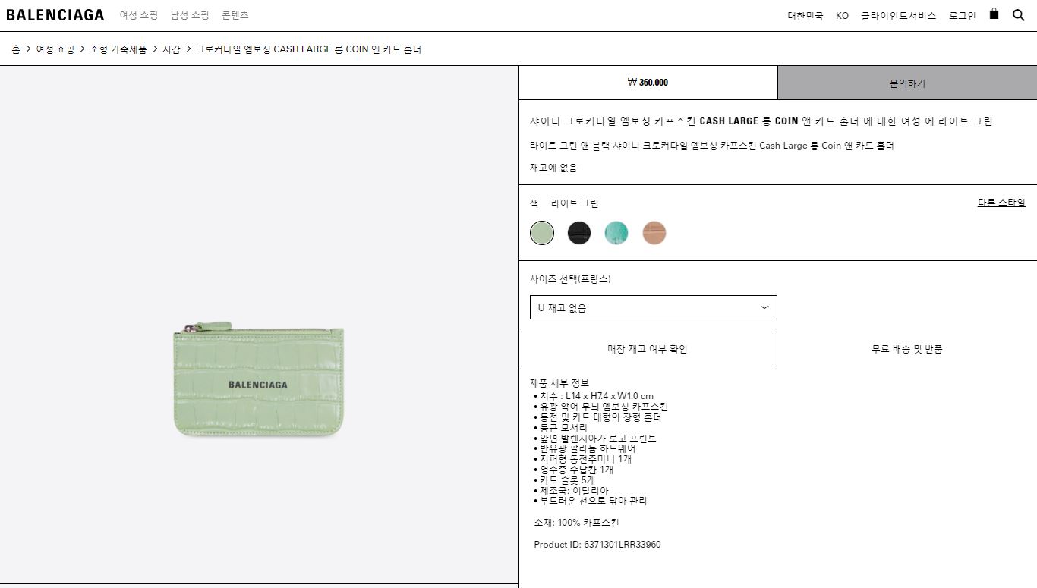Open the 남성 쇼핑 menu

(x=190, y=15)
